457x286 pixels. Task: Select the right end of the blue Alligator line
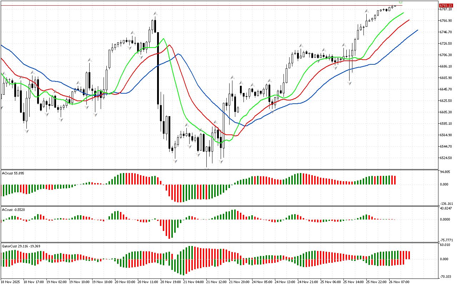pyautogui.click(x=417, y=30)
